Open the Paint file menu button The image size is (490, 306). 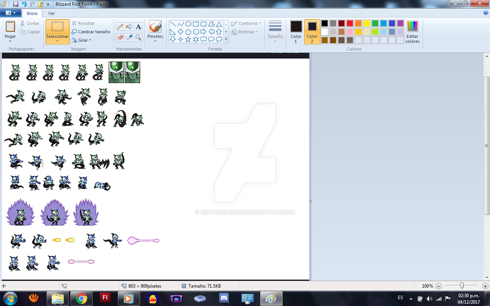11,13
